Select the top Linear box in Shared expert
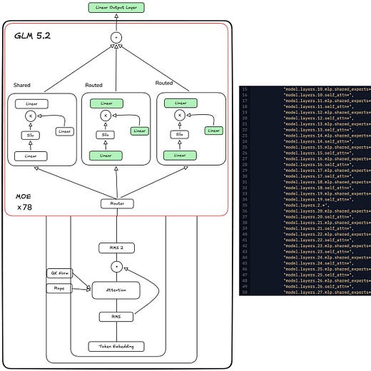 [x=31, y=104]
